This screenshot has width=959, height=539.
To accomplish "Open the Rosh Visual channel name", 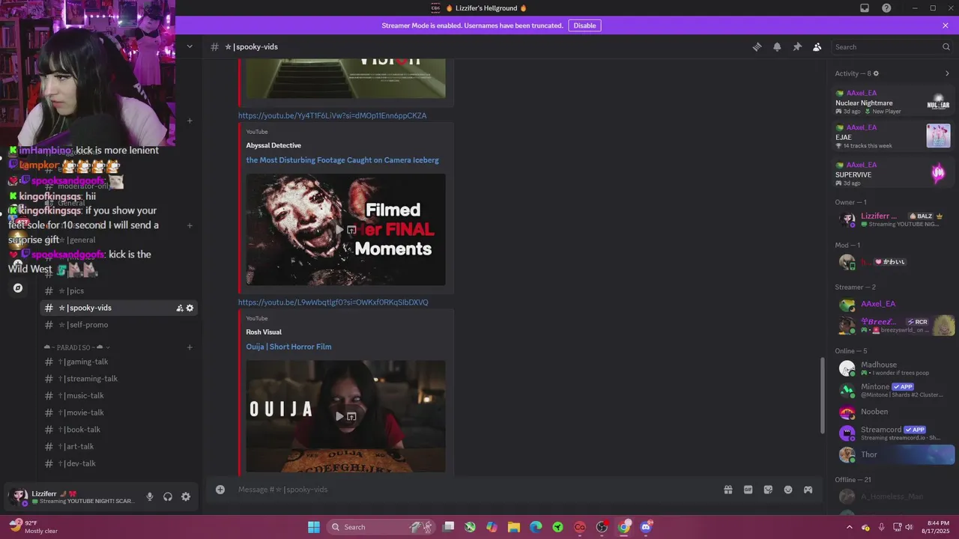I will (x=264, y=332).
